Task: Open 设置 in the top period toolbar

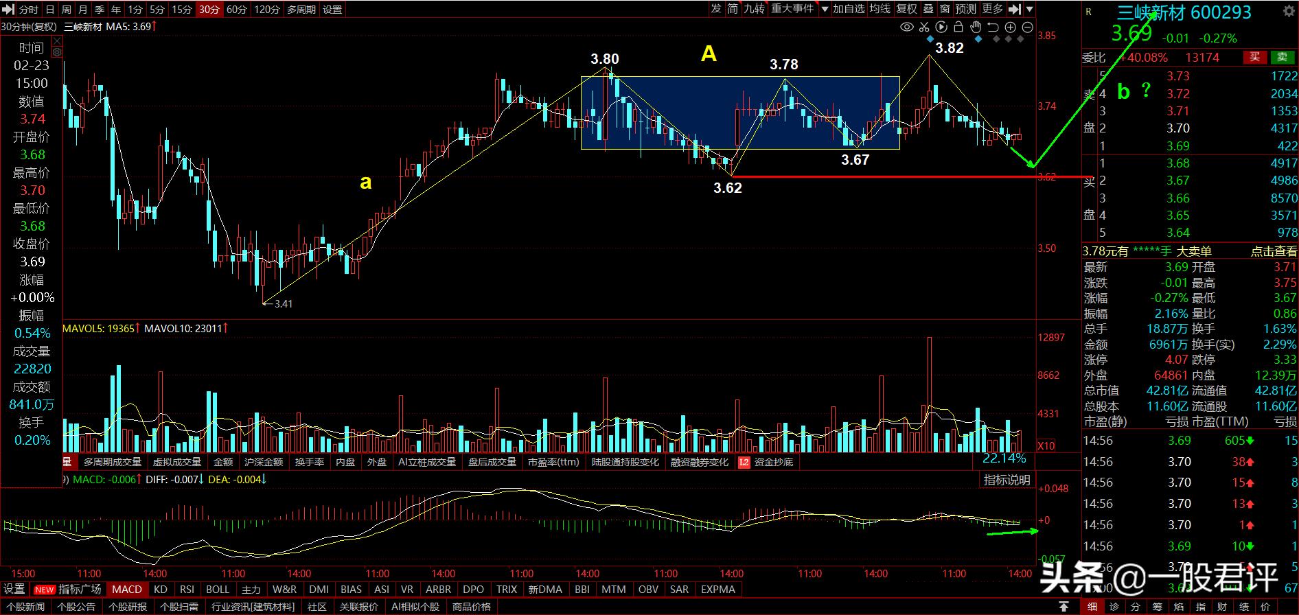Action: coord(332,10)
